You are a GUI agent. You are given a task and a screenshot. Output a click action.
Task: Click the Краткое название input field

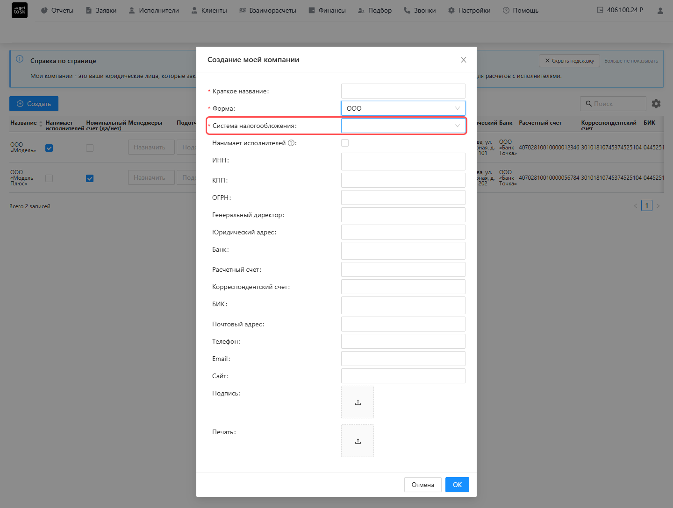point(403,91)
